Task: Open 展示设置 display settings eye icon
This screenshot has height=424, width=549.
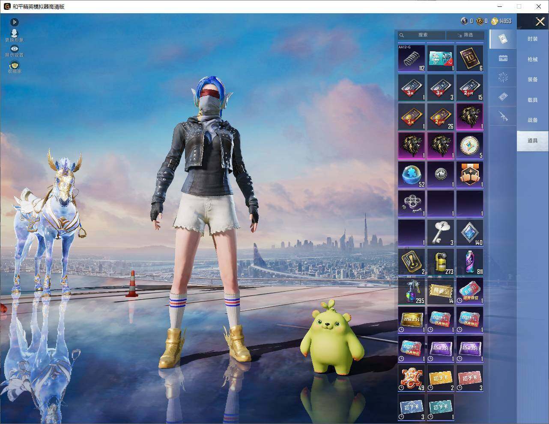Action: pos(15,51)
